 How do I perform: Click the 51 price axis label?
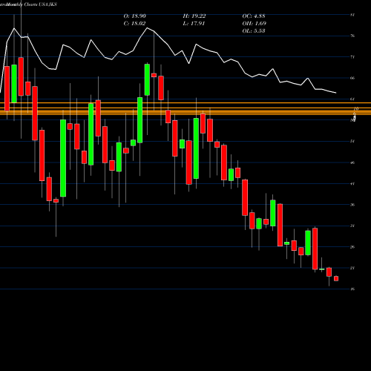[352, 141]
